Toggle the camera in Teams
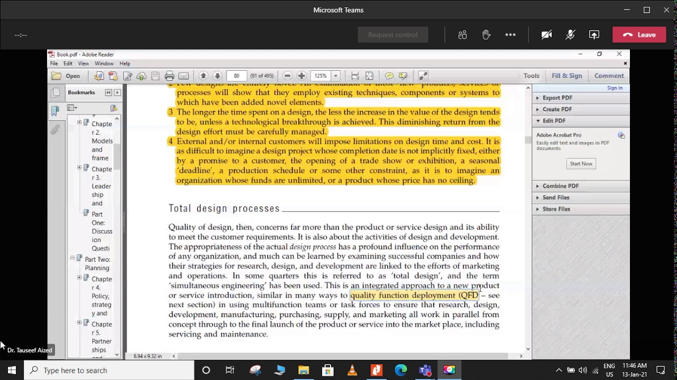The image size is (677, 380). coord(546,35)
